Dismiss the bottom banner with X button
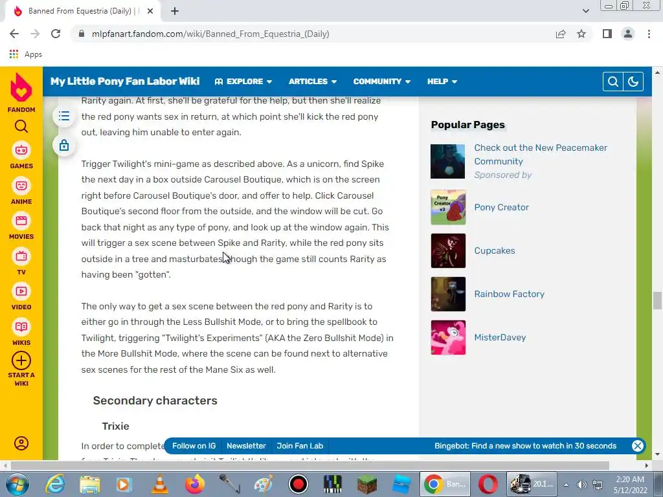The width and height of the screenshot is (663, 497). 637,446
